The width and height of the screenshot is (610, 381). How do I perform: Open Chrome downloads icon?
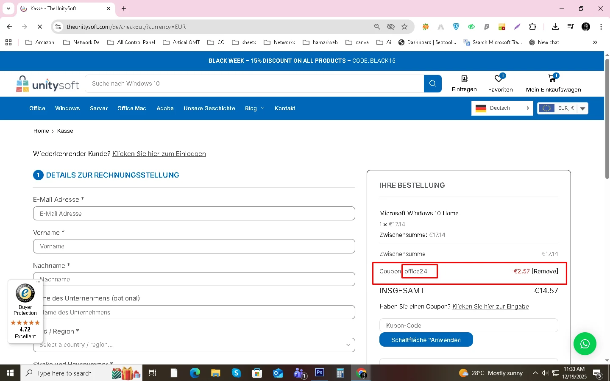[555, 27]
